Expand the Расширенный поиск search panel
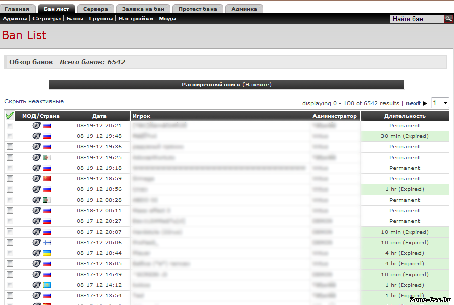This screenshot has height=305, width=454. [226, 85]
